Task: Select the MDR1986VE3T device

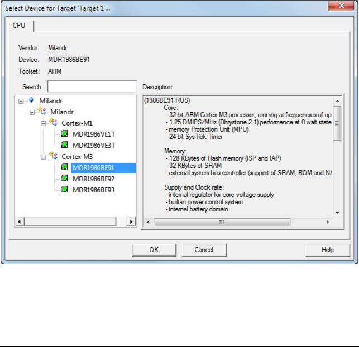Action: click(94, 146)
